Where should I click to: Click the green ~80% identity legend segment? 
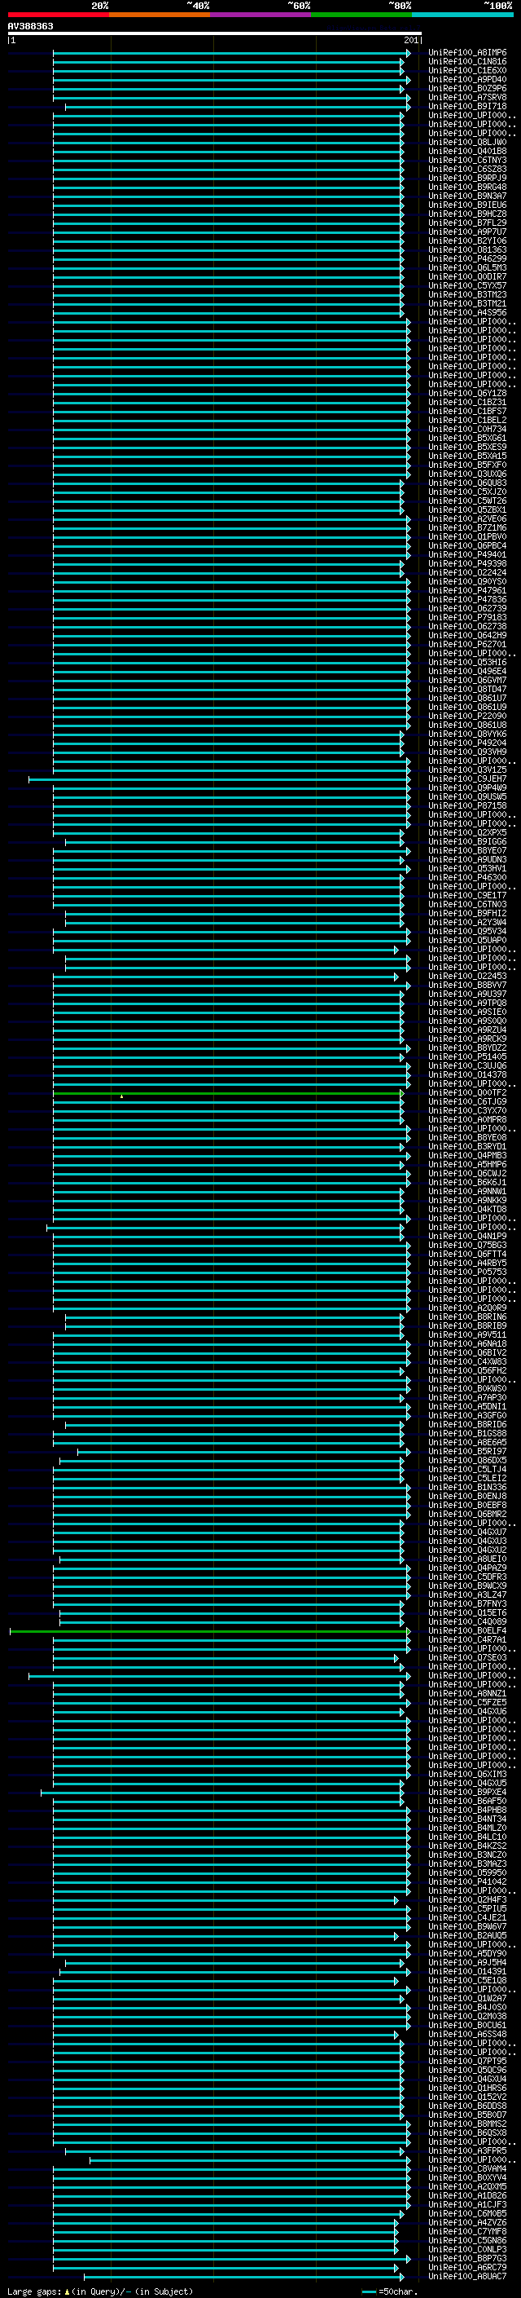(361, 15)
